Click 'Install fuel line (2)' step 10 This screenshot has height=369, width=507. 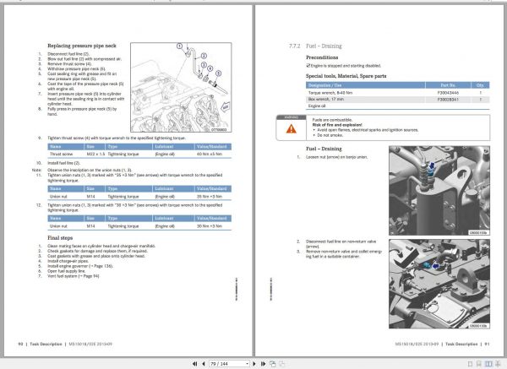pyautogui.click(x=63, y=163)
